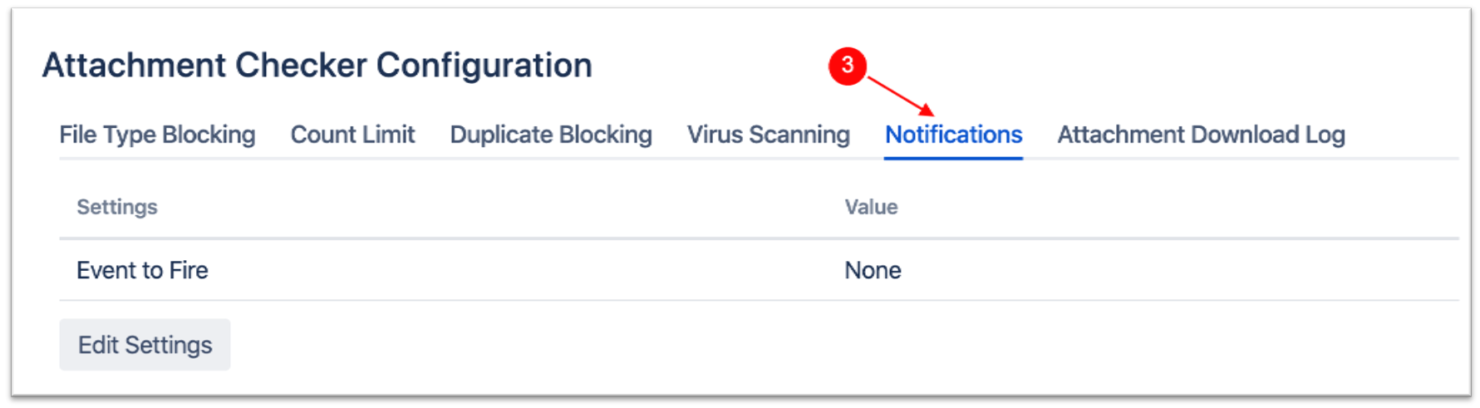This screenshot has height=408, width=1480.
Task: Click the Settings column header
Action: click(117, 207)
